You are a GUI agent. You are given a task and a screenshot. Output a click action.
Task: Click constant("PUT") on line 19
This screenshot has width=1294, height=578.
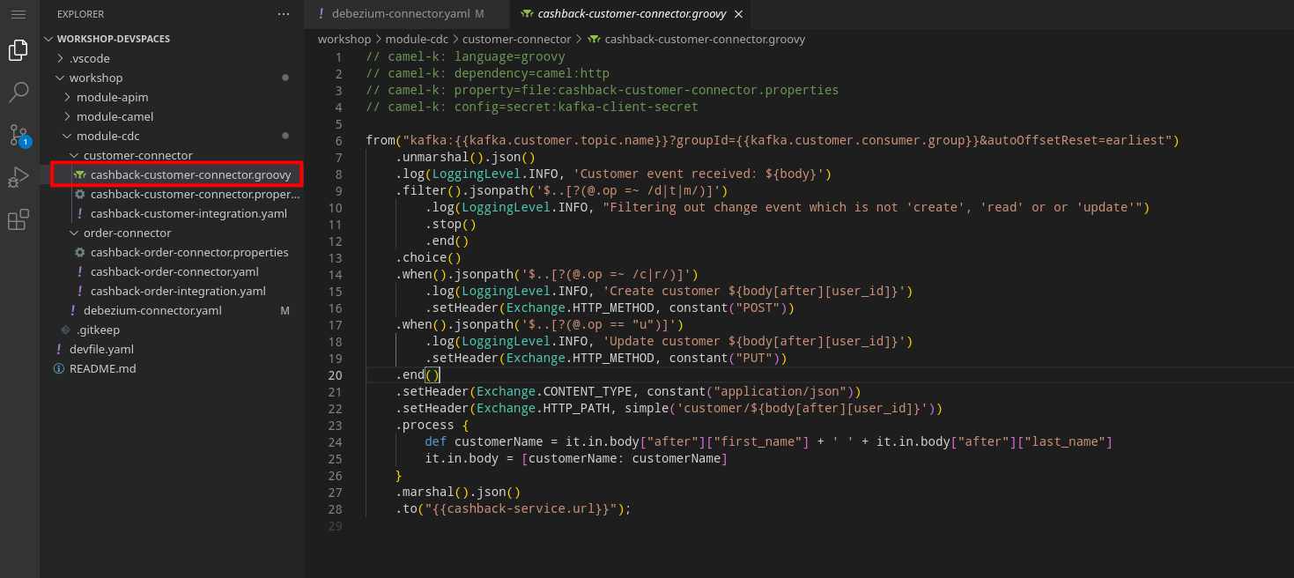[x=724, y=358]
